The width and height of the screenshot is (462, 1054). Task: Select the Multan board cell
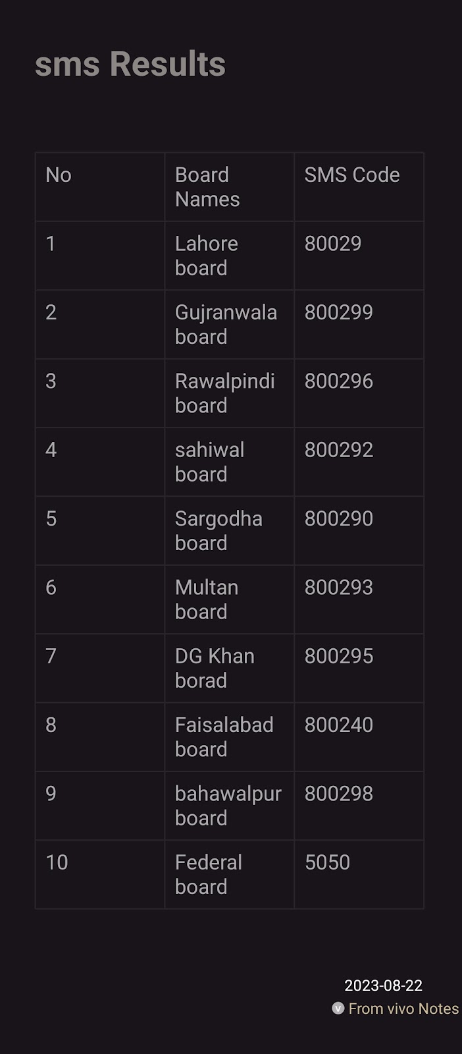tap(229, 599)
